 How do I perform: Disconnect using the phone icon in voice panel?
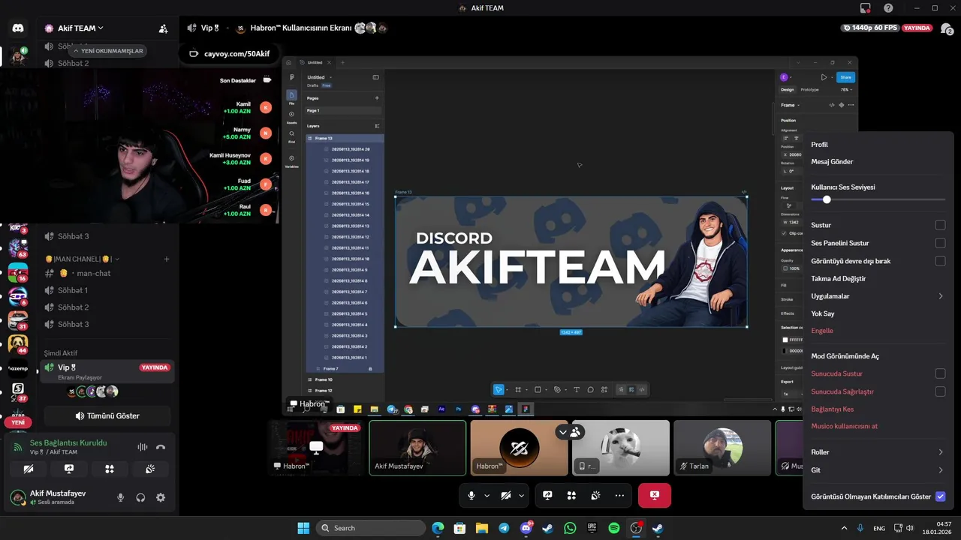click(161, 447)
